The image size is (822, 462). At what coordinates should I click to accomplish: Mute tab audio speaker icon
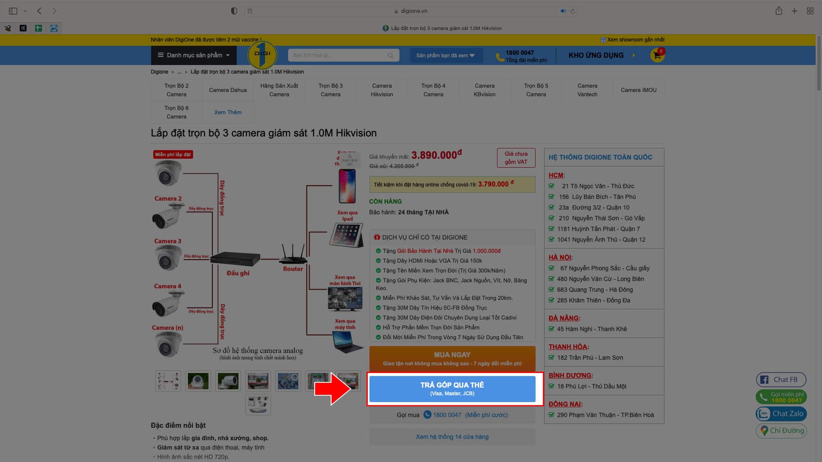(563, 11)
